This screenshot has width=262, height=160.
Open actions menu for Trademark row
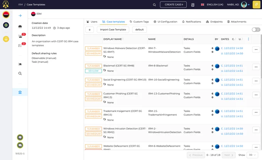[x=256, y=112]
